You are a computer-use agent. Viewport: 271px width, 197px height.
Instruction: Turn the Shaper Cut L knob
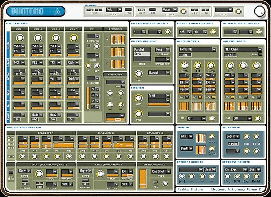click(212, 136)
